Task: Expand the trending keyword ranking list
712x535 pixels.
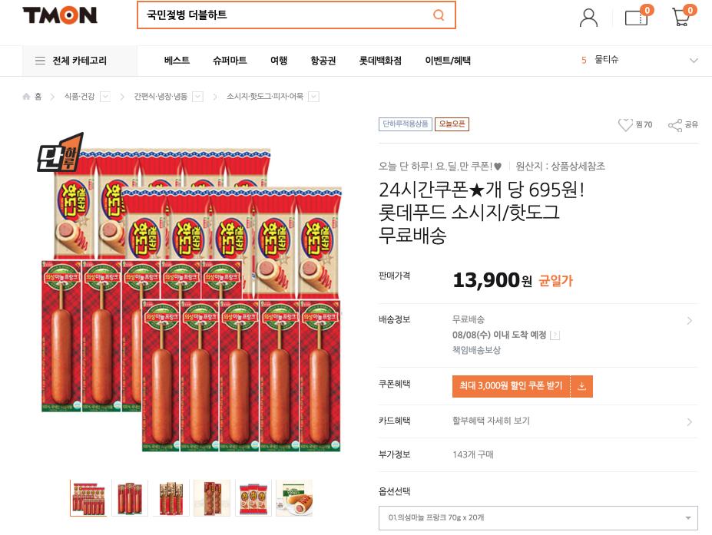Action: tap(694, 61)
